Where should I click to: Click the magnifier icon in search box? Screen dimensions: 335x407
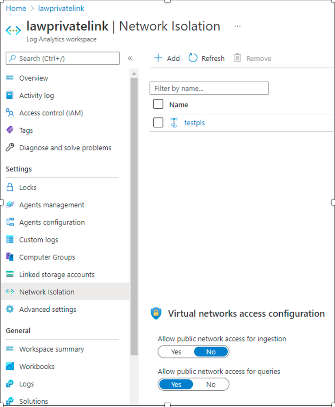pos(12,58)
